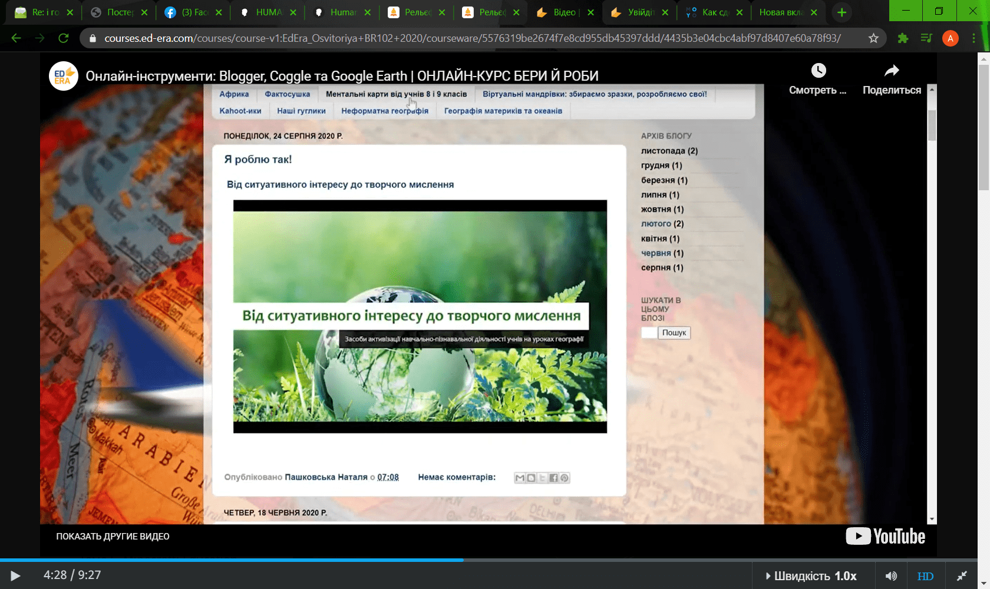
Task: Click the site lock icon in address bar
Action: click(93, 38)
